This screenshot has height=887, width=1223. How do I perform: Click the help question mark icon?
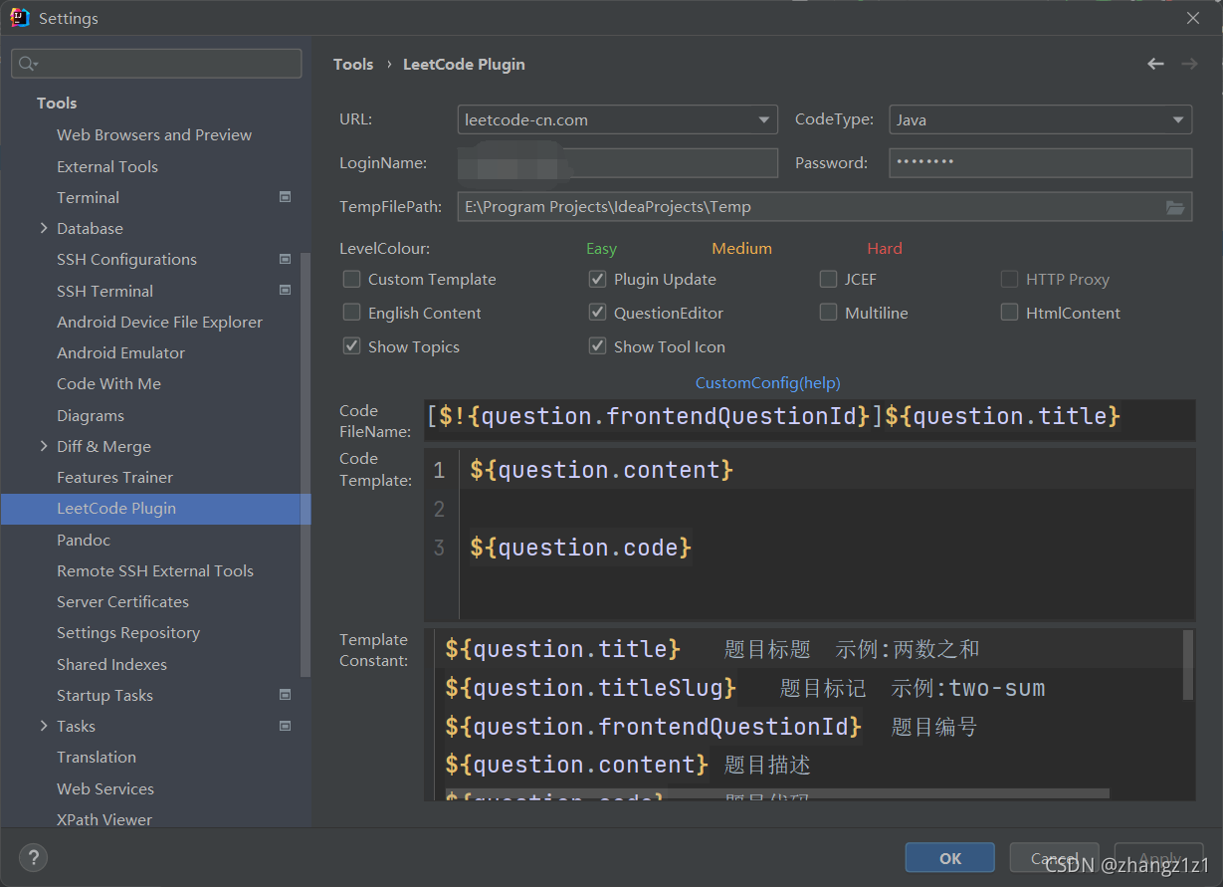coord(33,857)
